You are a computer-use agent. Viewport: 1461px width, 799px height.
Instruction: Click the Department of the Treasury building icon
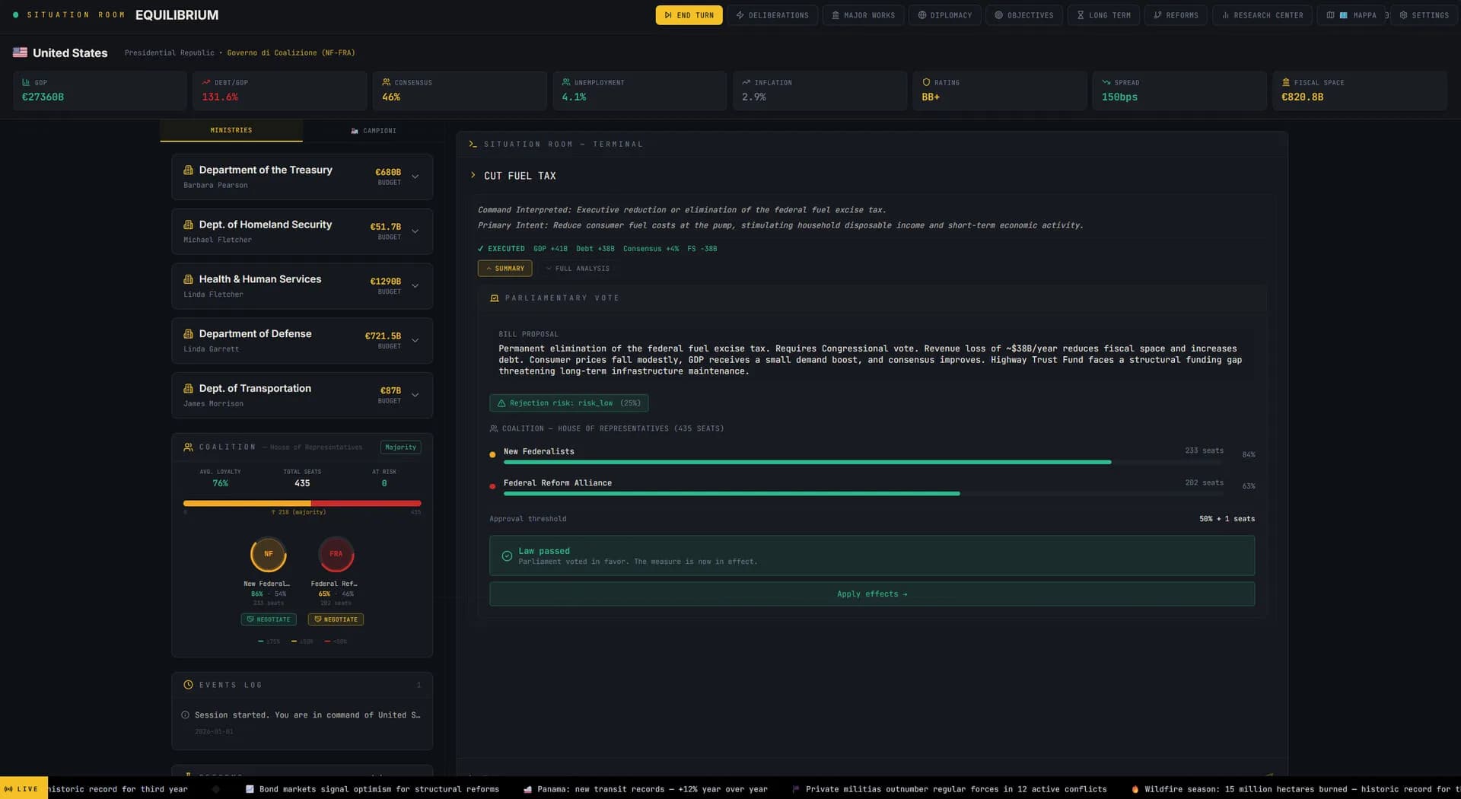(x=188, y=170)
